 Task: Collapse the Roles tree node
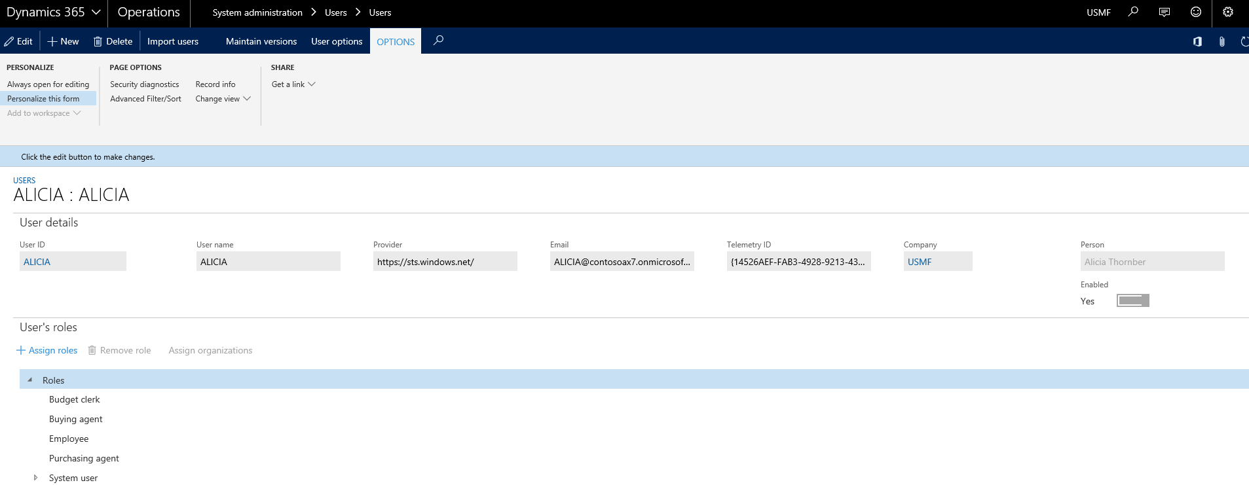(30, 380)
